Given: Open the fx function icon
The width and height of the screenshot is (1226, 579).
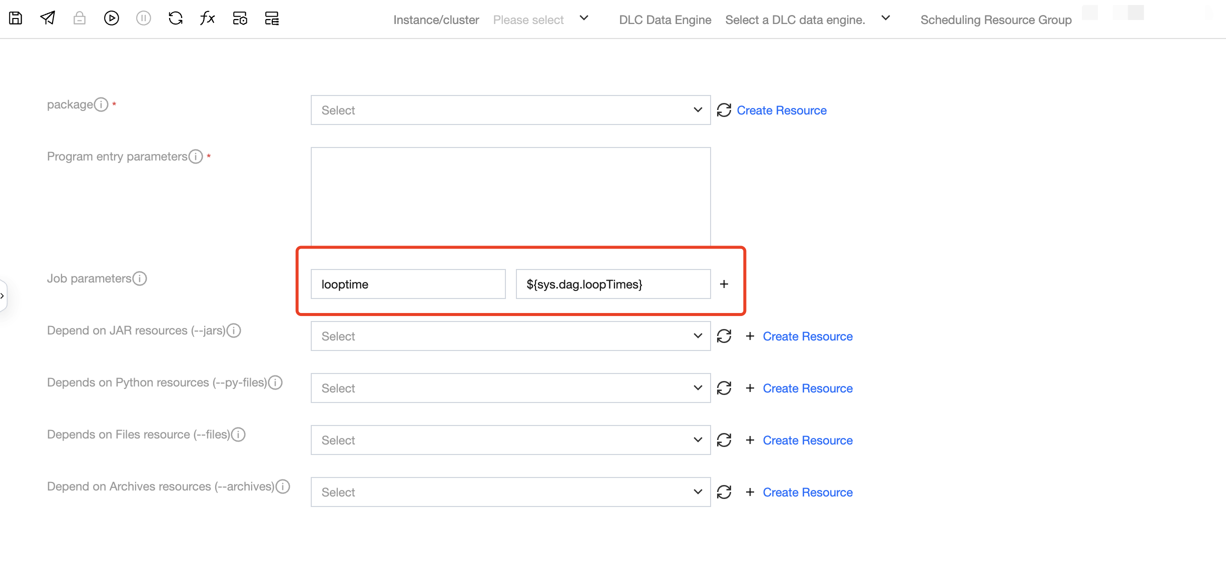Looking at the screenshot, I should (207, 18).
